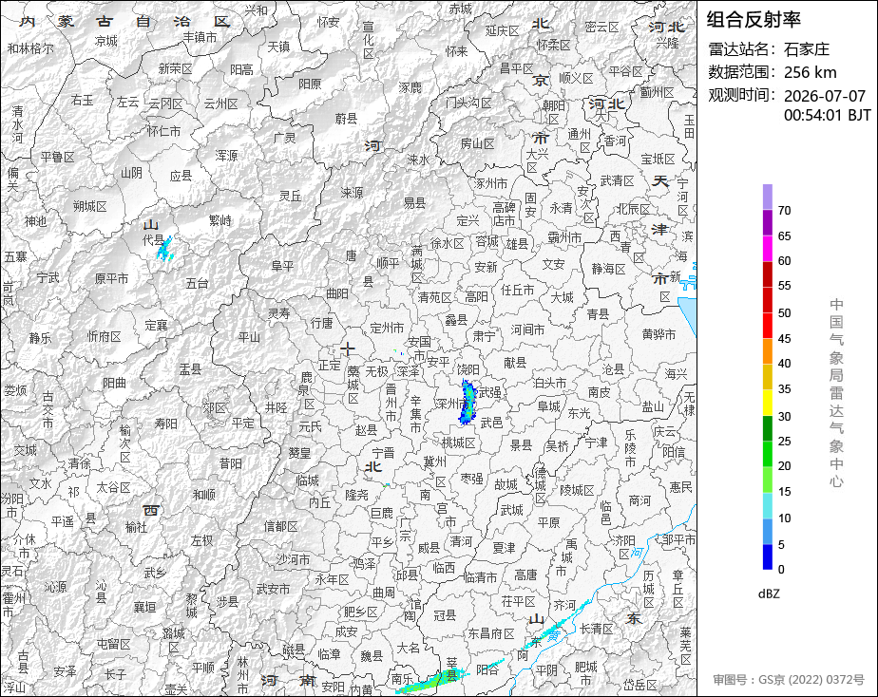Pick the yellow 30–35 legend color
This screenshot has height=697, width=878.
click(x=767, y=403)
